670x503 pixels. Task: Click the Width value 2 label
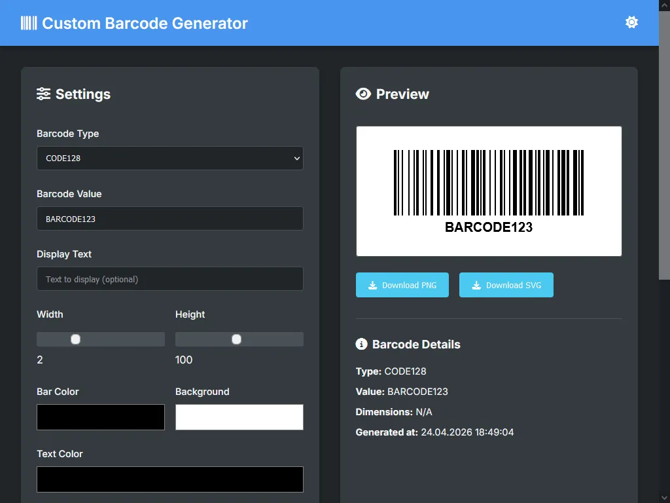point(40,360)
